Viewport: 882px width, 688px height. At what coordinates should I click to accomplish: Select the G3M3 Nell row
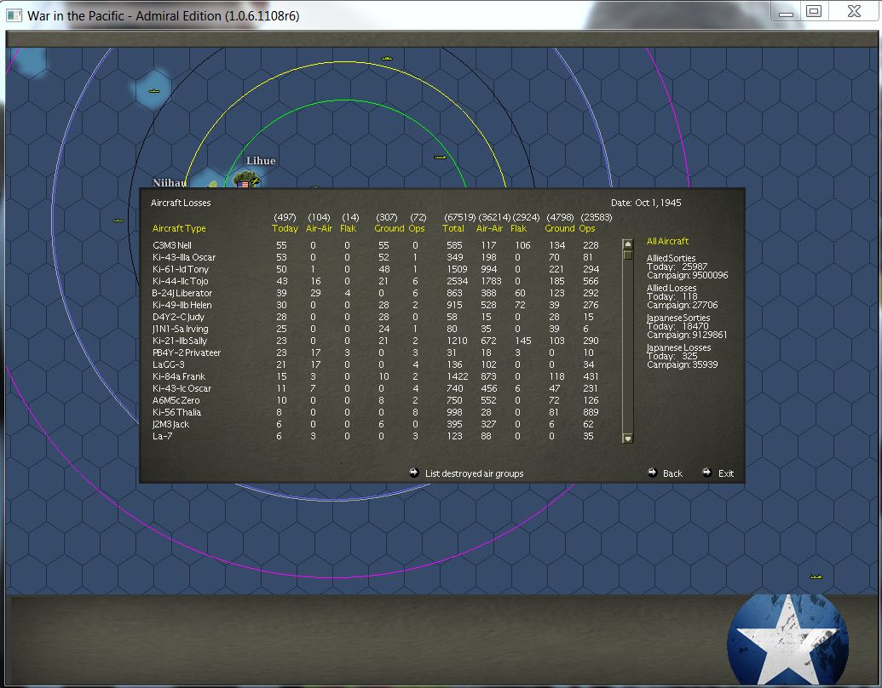pyautogui.click(x=376, y=245)
